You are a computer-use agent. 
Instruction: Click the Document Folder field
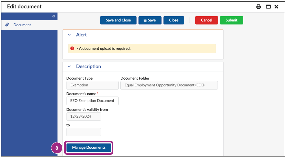coord(169,85)
